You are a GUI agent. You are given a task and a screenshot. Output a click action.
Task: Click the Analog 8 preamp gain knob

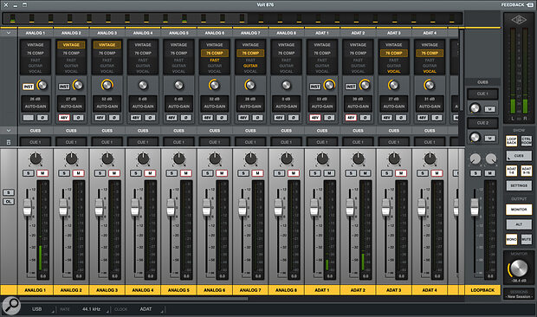click(x=287, y=85)
